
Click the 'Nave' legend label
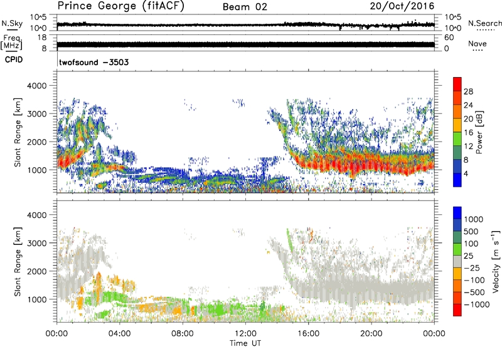(478, 44)
